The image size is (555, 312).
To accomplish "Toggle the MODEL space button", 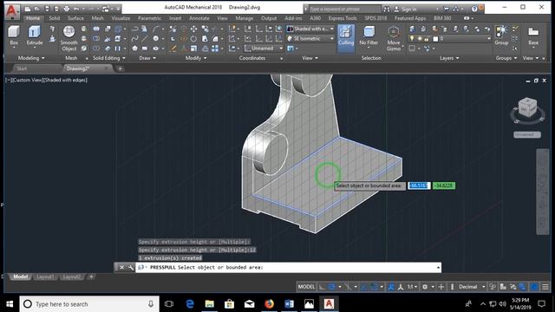I will click(306, 287).
